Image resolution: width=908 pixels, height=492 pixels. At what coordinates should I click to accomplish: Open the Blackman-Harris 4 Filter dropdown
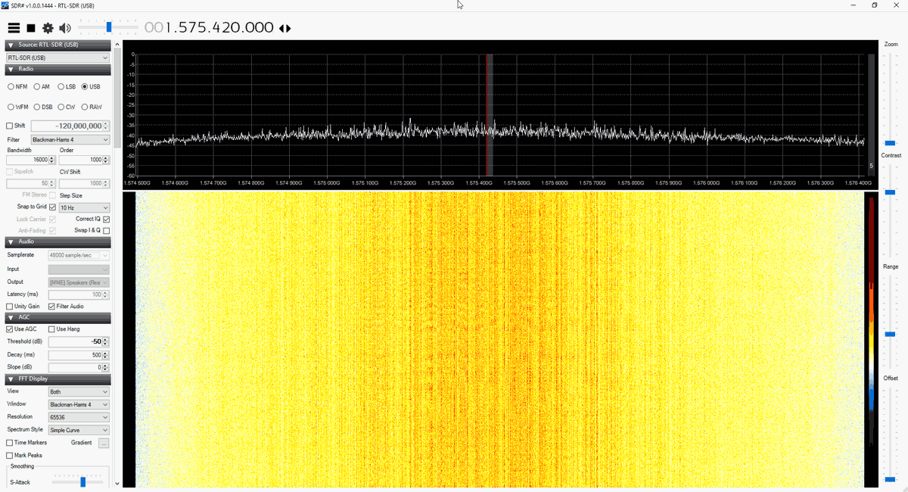tap(70, 139)
